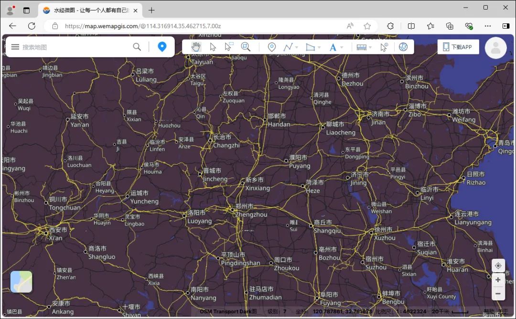Toggle the browser sidebar button

tap(506, 26)
